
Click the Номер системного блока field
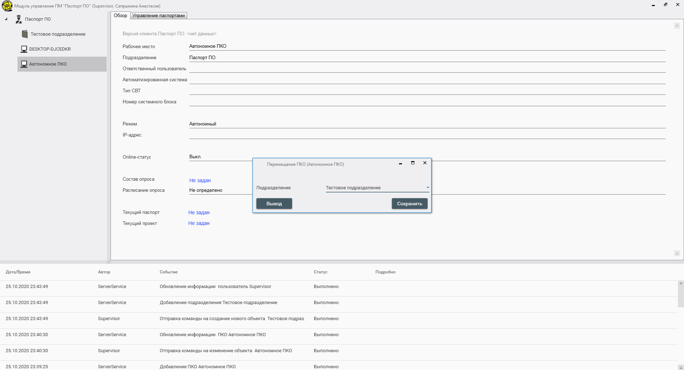[x=427, y=102]
